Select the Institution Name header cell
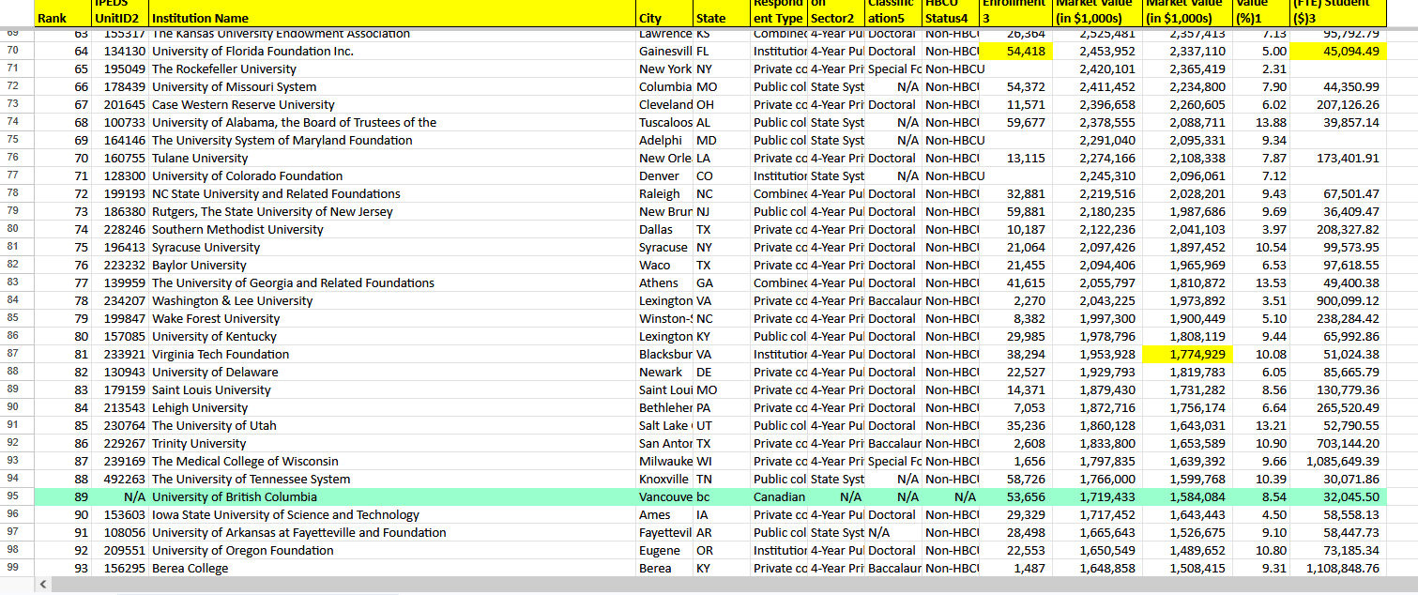 point(391,13)
